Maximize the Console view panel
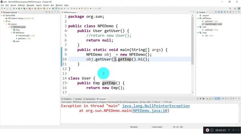This screenshot has width=241, height=135. [239, 99]
